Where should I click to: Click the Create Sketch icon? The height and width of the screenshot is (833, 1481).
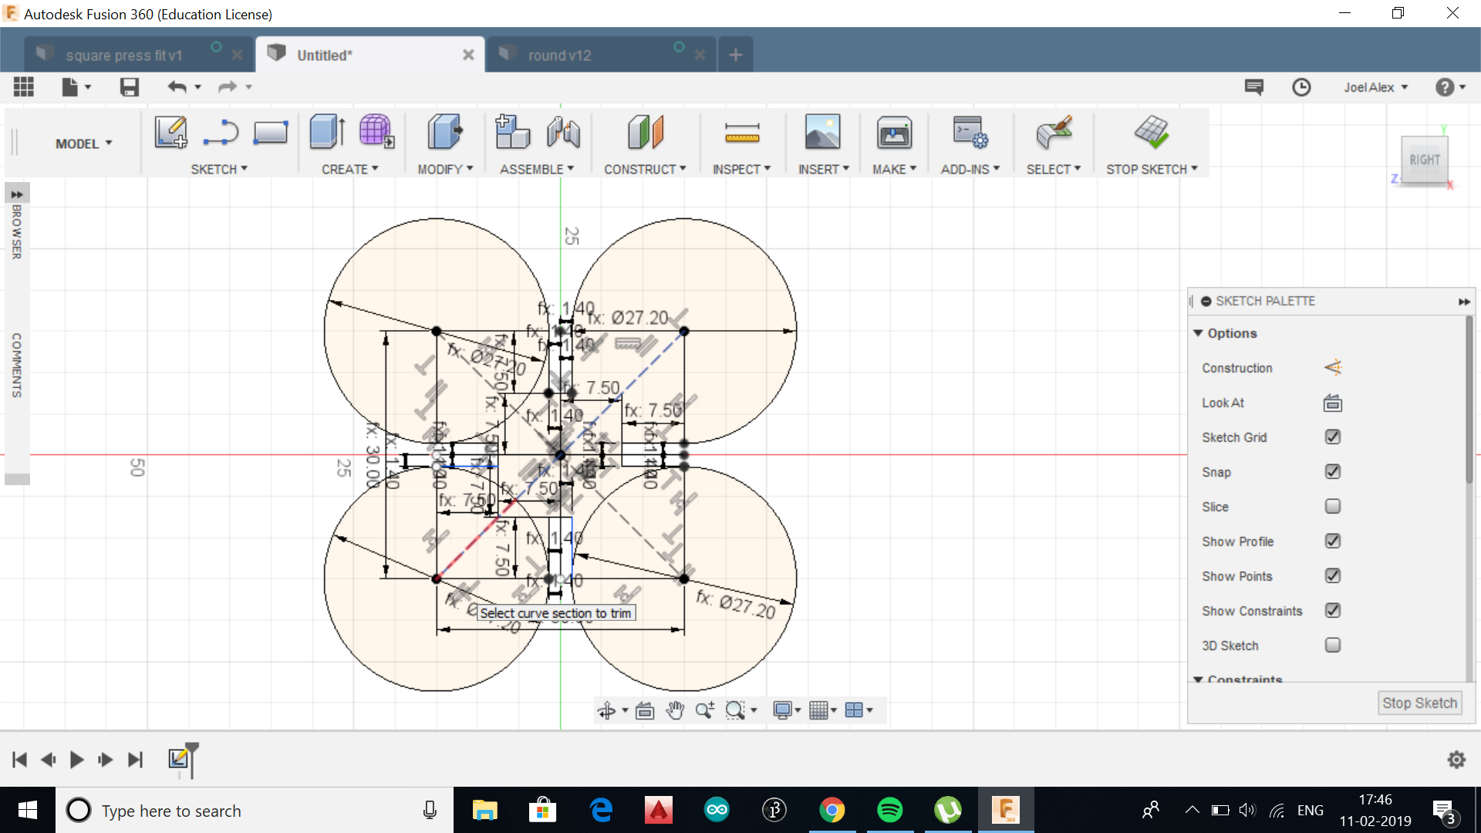tap(170, 132)
